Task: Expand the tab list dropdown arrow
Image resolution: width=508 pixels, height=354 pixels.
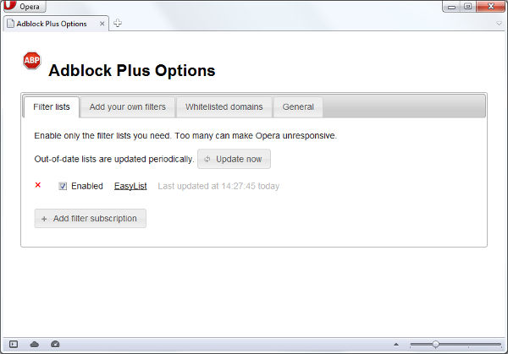Action: [499, 24]
